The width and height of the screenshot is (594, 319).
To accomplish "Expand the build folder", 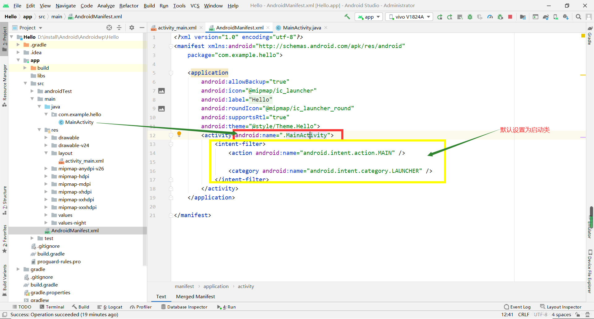I will (25, 68).
